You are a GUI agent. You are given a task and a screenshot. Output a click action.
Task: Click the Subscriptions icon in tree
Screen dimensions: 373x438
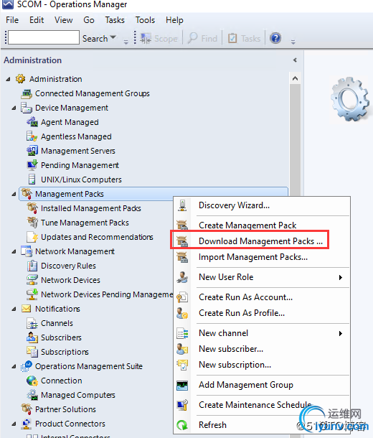32,352
